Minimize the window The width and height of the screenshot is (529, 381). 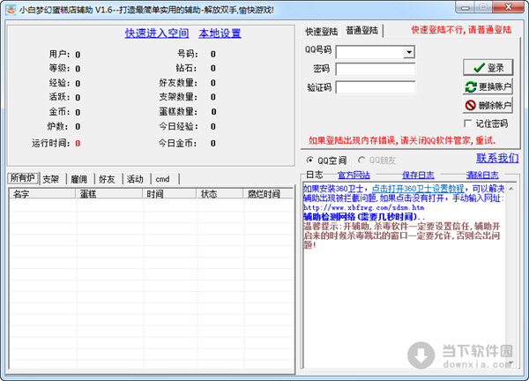click(465, 7)
